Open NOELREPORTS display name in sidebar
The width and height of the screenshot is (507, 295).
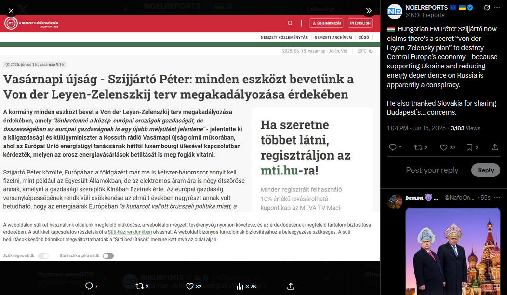click(x=427, y=7)
